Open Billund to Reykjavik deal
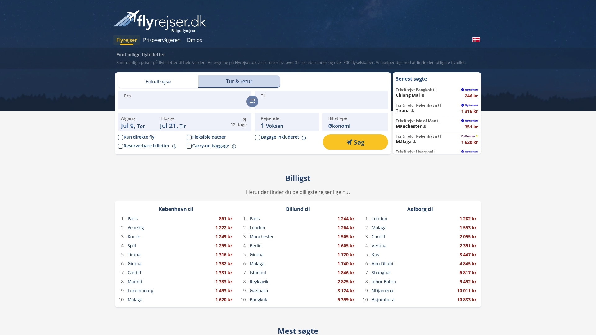596x335 pixels. tap(298, 282)
